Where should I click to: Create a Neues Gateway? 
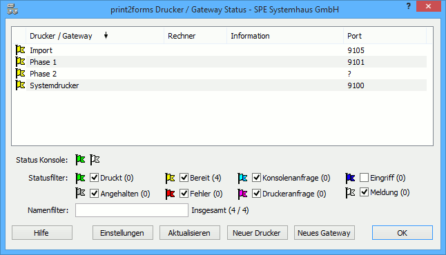pyautogui.click(x=324, y=233)
